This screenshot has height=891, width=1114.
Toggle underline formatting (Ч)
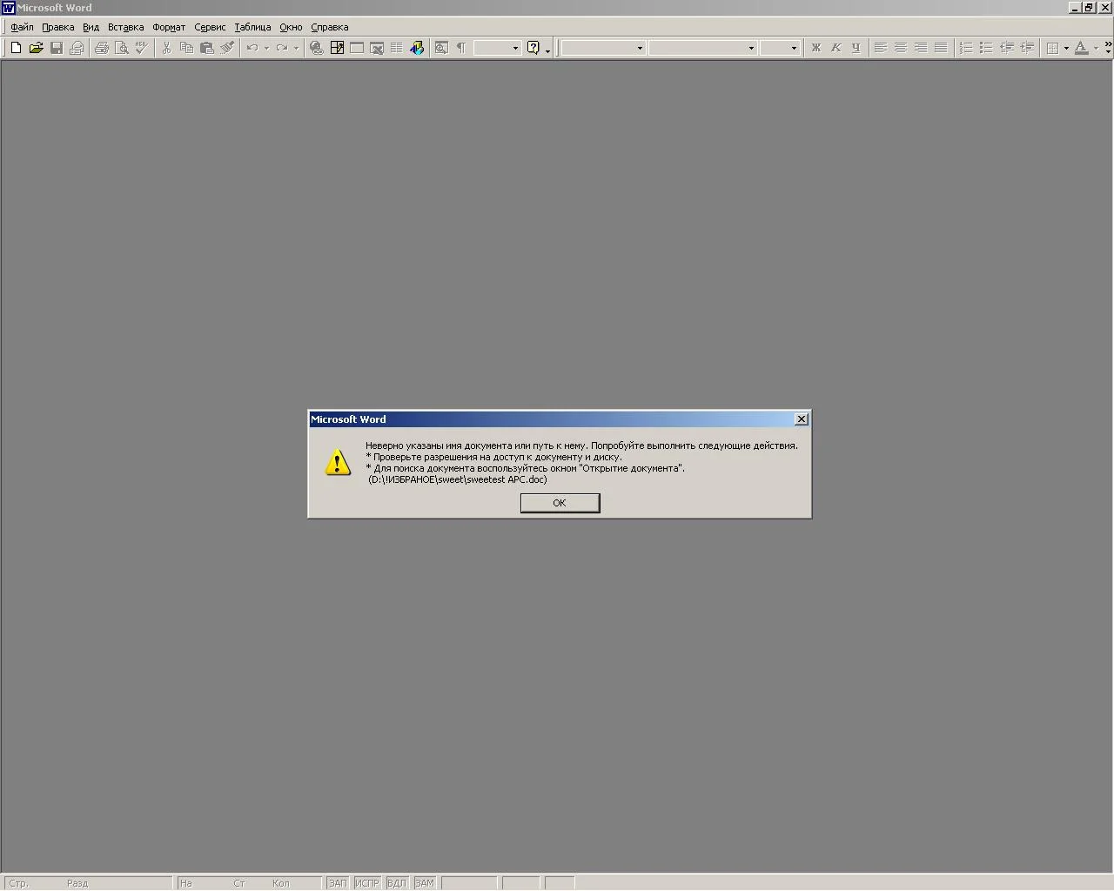click(x=856, y=48)
